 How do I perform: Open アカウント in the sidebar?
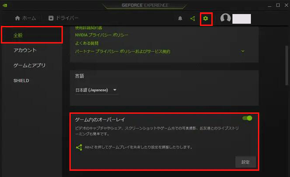(x=25, y=50)
